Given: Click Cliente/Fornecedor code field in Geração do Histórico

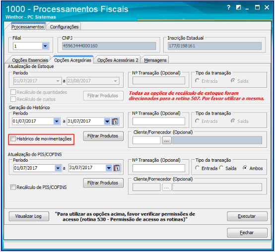Looking at the screenshot, I should [x=146, y=140].
